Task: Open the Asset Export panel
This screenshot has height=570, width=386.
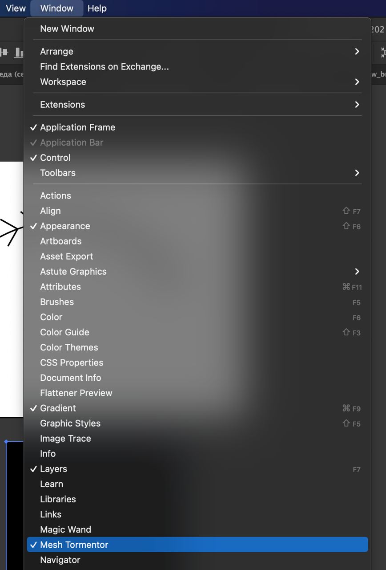Action: pyautogui.click(x=197, y=256)
